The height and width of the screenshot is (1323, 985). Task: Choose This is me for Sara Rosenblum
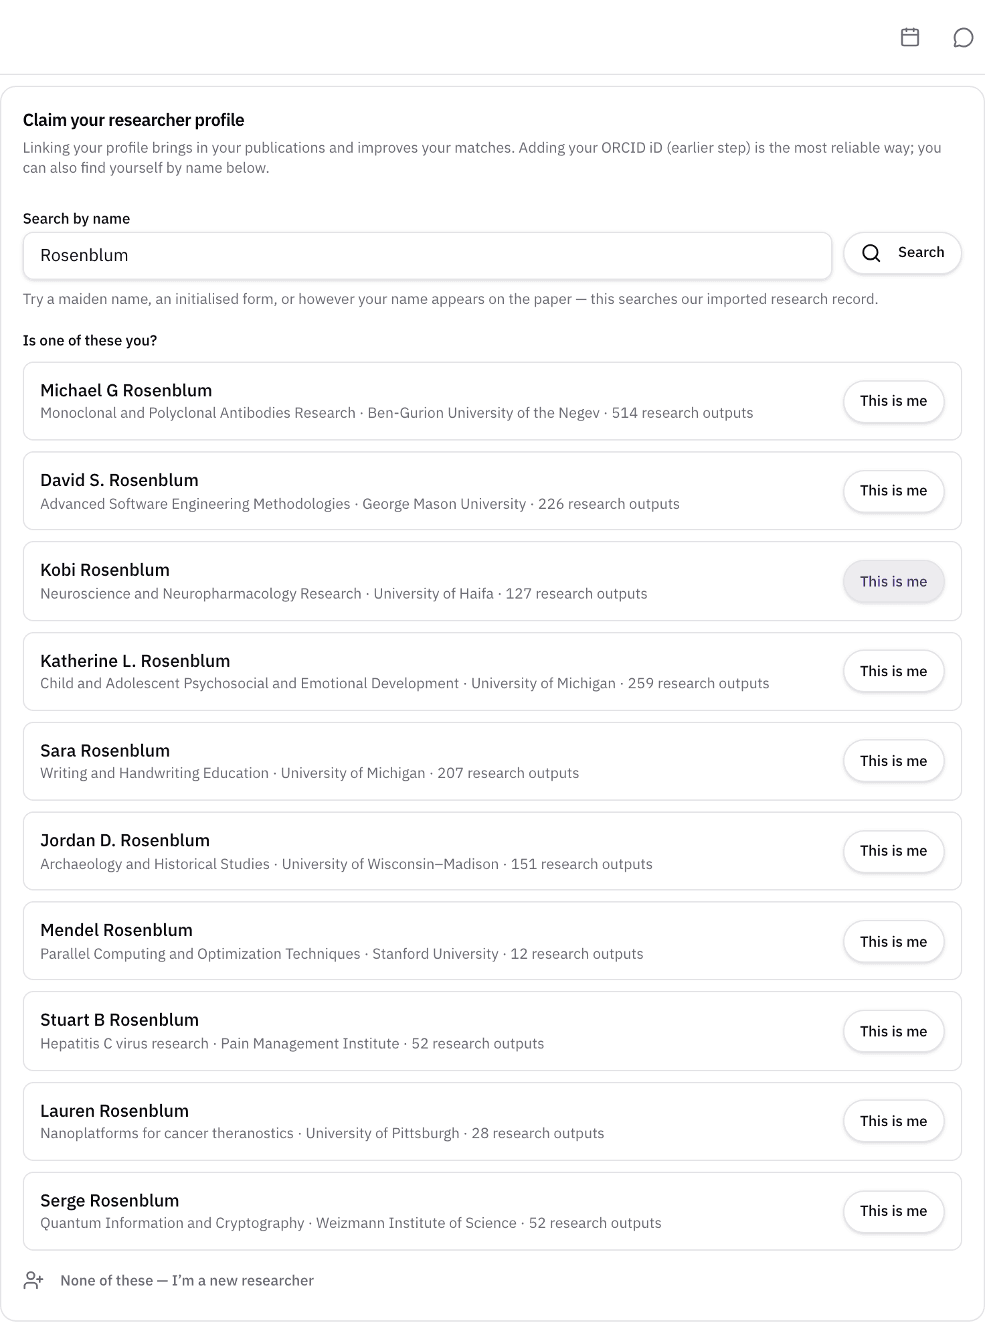point(893,761)
